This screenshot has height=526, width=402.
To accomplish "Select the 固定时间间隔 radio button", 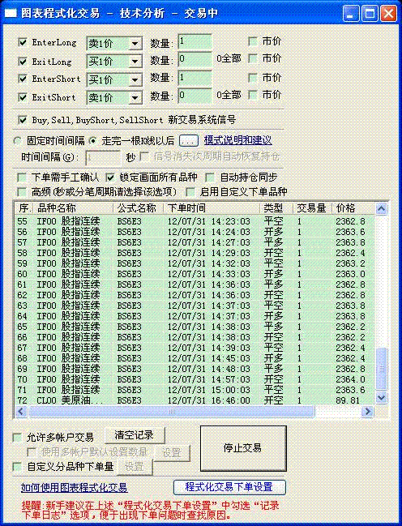I will point(18,141).
